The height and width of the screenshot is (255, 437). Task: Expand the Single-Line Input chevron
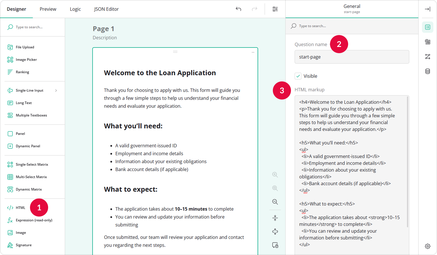click(56, 90)
